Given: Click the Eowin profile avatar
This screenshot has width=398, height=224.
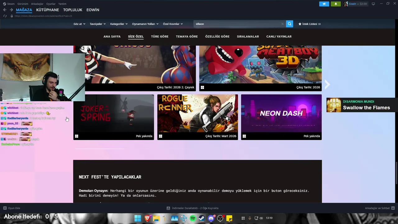Looking at the screenshot, I should [345, 4].
